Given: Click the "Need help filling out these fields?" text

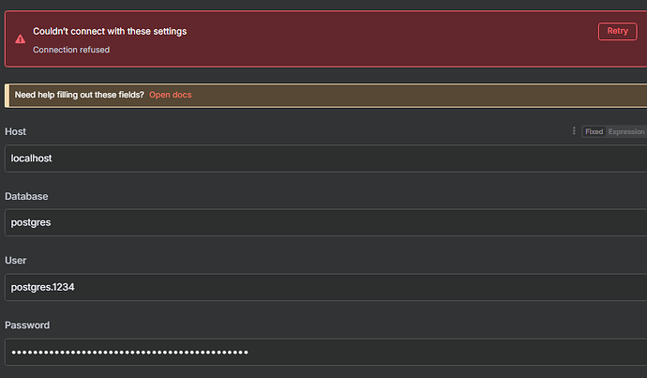Looking at the screenshot, I should pos(80,95).
